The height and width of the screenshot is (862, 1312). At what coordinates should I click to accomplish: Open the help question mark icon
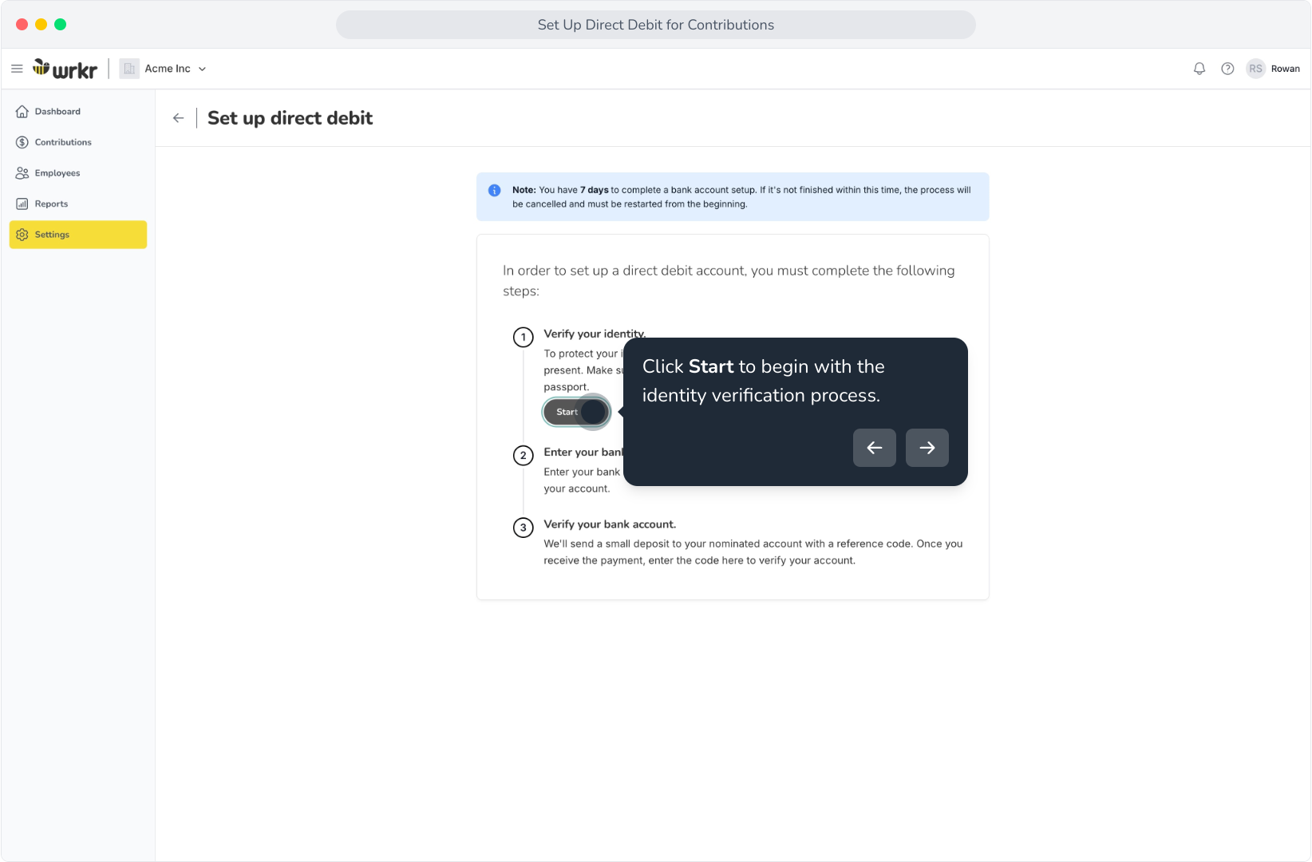1227,69
